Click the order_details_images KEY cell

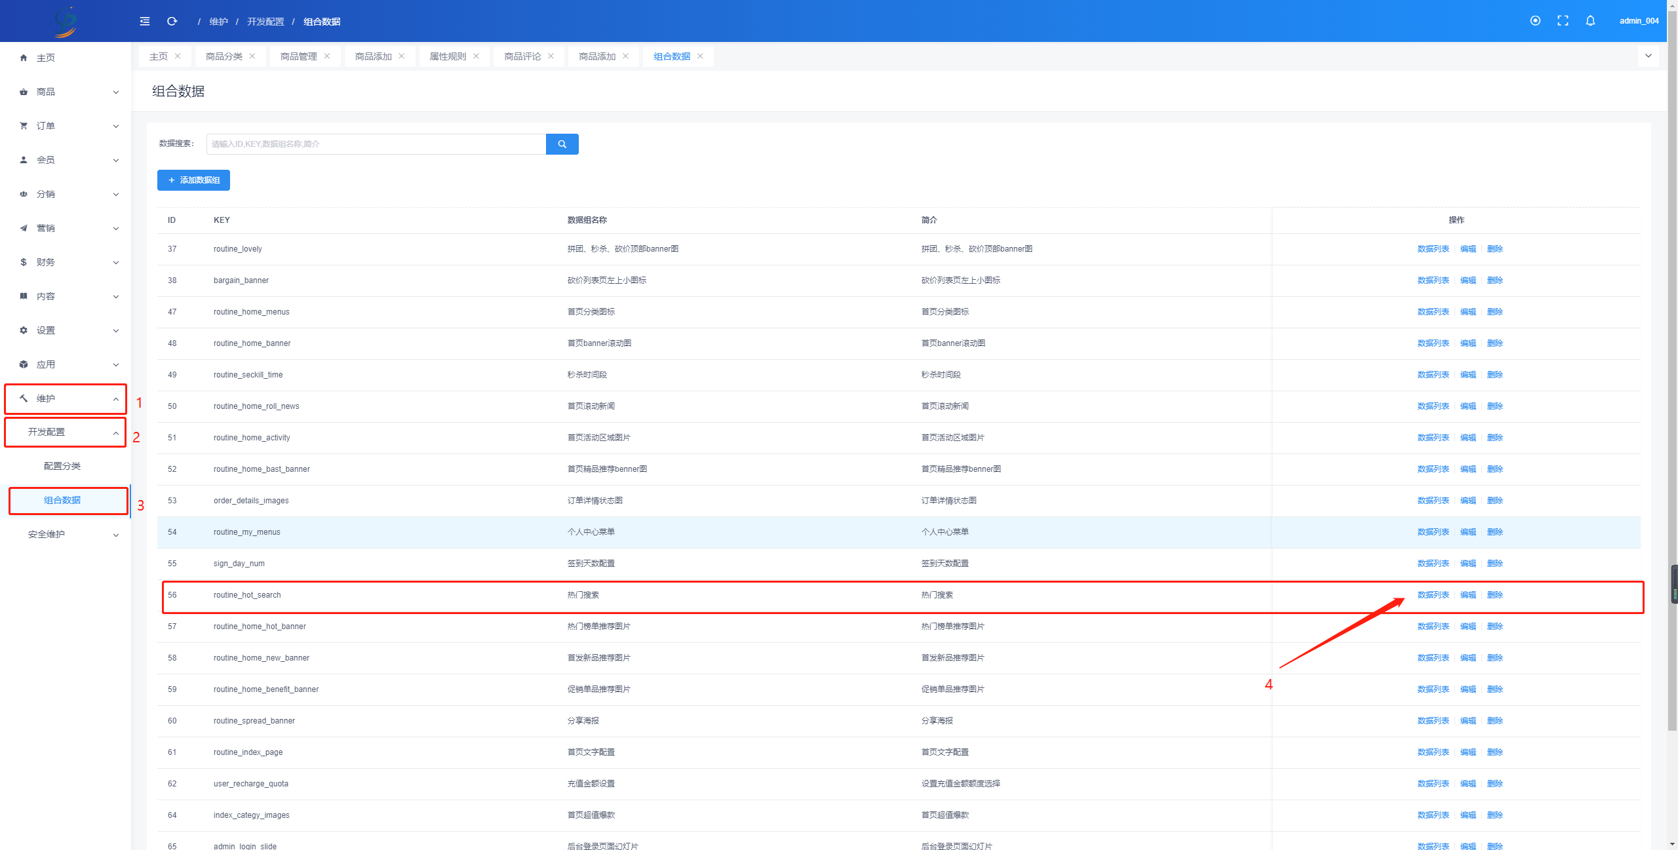tap(251, 501)
